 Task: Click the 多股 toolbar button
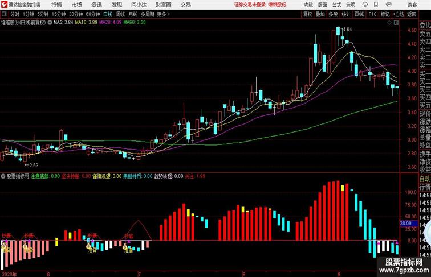click(x=333, y=14)
